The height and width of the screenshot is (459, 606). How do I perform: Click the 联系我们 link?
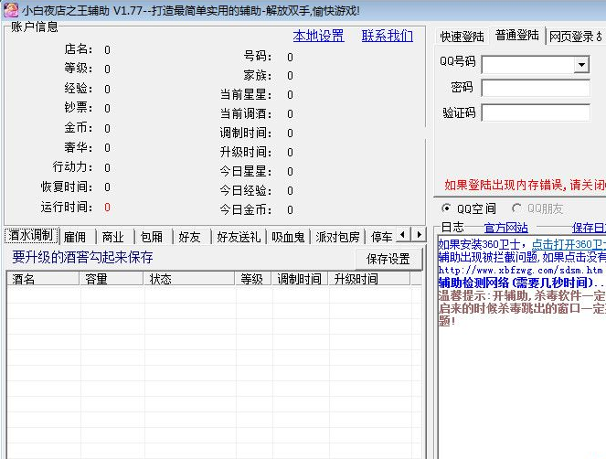pos(387,36)
